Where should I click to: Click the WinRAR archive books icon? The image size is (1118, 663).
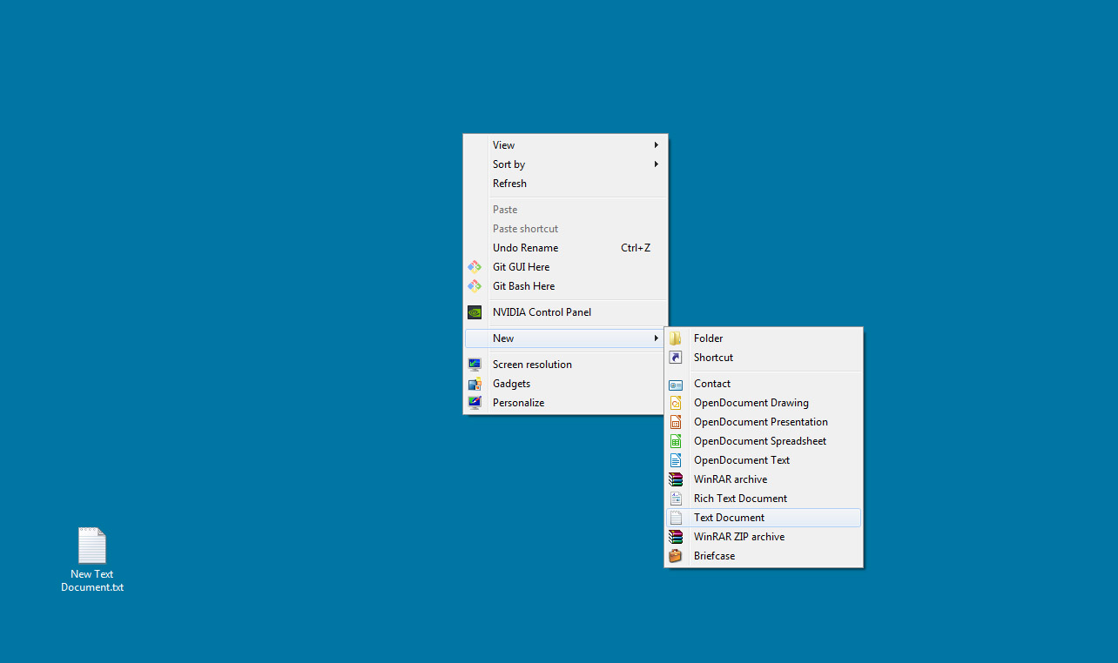click(x=676, y=479)
